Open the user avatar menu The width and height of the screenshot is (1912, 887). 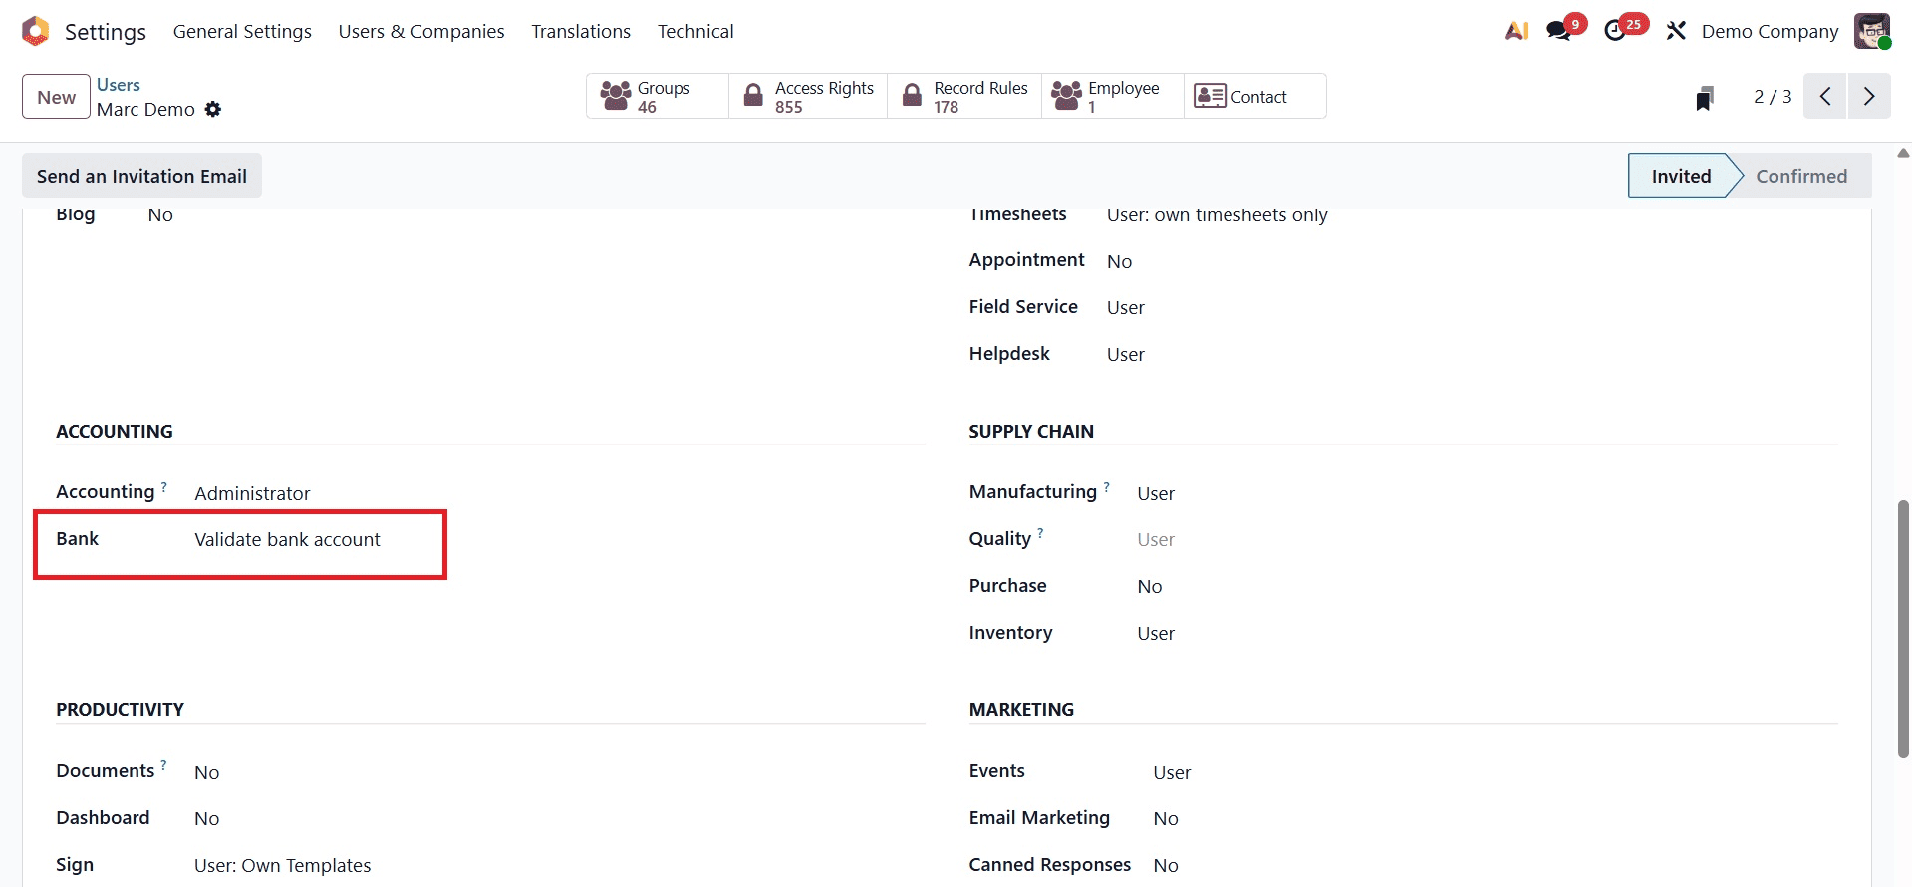point(1874,31)
